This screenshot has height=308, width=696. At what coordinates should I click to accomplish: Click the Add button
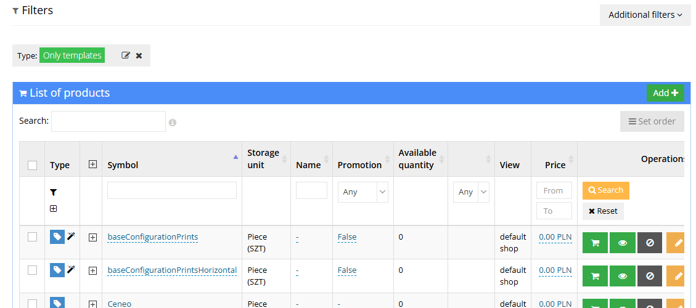point(665,93)
